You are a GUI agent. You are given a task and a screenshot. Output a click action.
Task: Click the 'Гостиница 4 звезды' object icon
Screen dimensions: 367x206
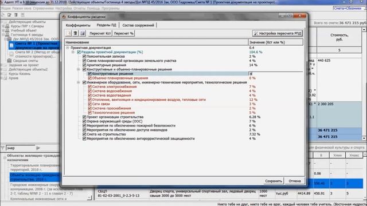coord(7,35)
